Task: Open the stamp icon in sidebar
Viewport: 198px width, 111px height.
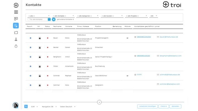Action: tap(16, 39)
